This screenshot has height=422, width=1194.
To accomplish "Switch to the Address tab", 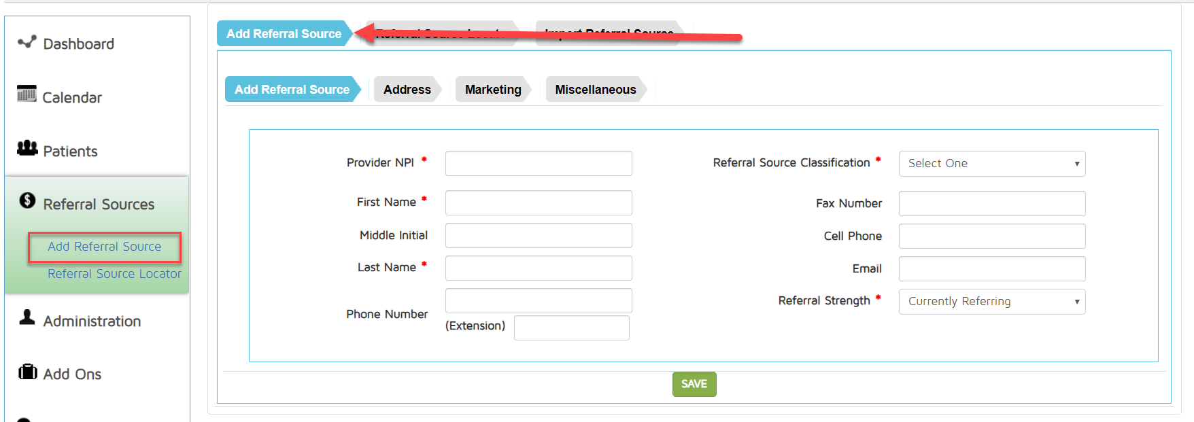I will point(407,90).
